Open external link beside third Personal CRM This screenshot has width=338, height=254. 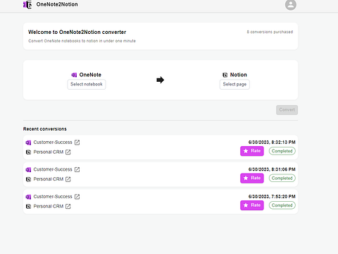click(68, 206)
